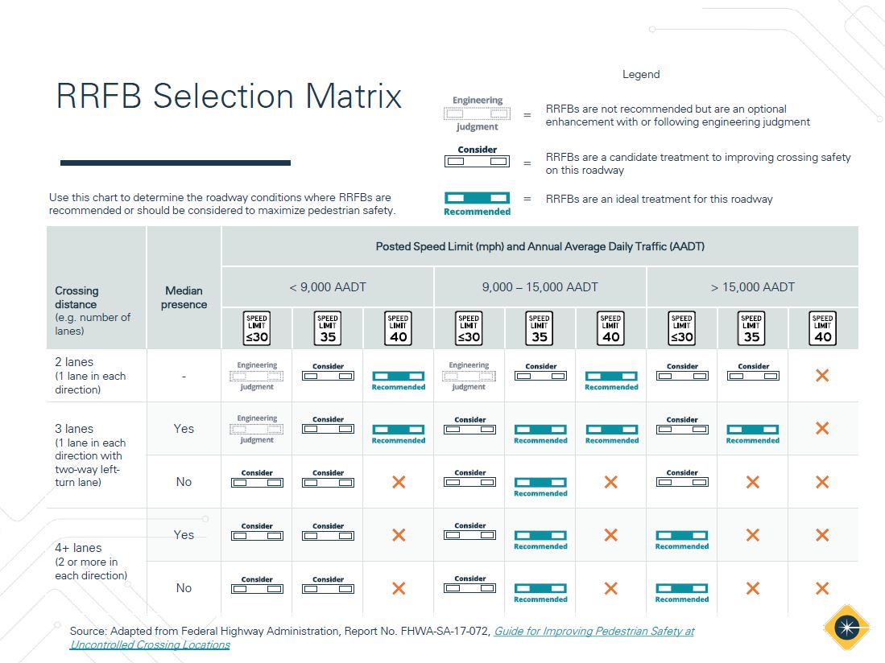Open the Guide for Improving Pedestrian Safety link
Image resolution: width=885 pixels, height=663 pixels.
click(593, 632)
